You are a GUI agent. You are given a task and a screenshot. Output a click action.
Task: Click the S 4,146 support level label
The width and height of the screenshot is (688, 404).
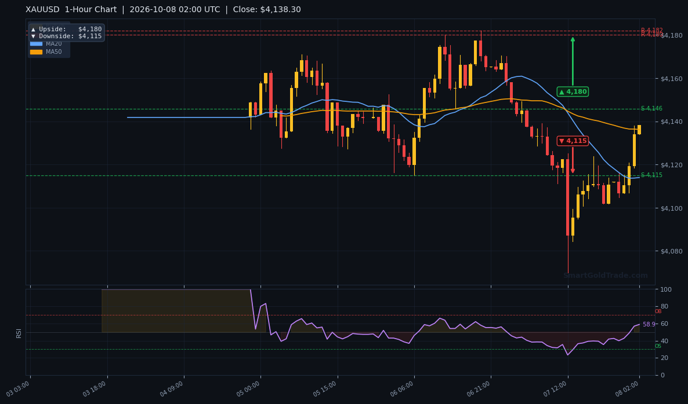coord(651,109)
